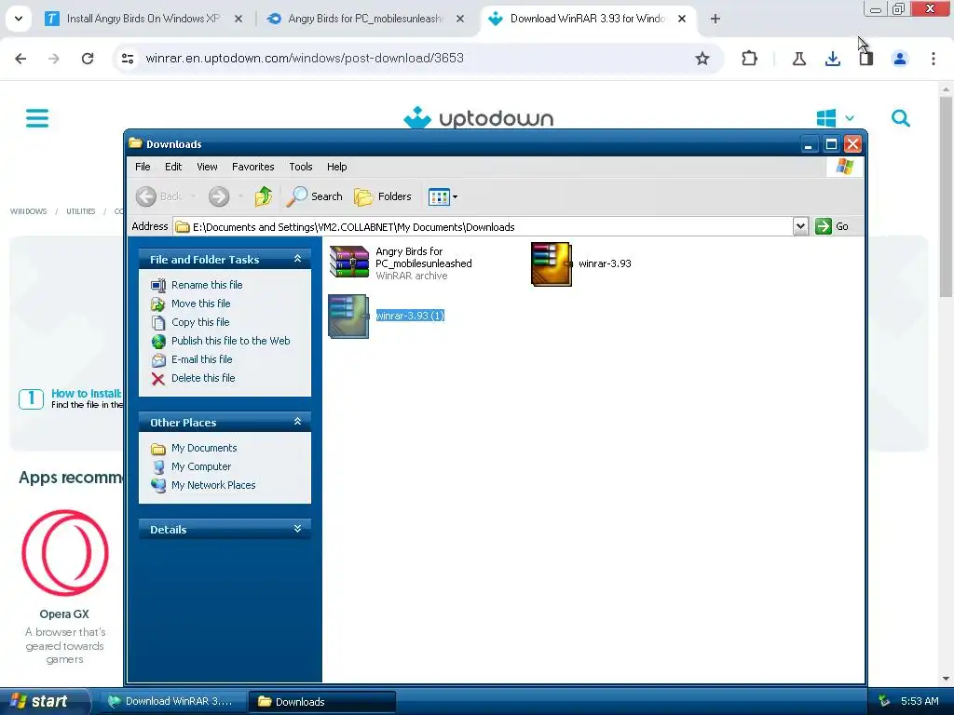Expand the Details panel
The height and width of the screenshot is (715, 954).
(297, 529)
